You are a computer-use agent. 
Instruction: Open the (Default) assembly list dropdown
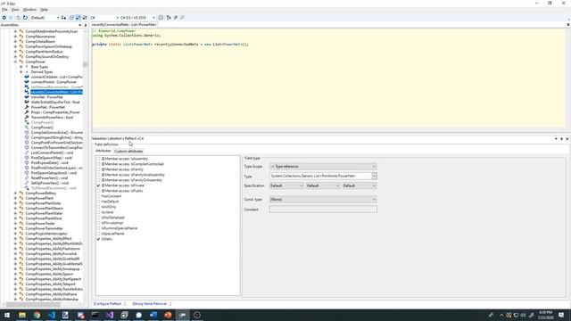[x=45, y=18]
